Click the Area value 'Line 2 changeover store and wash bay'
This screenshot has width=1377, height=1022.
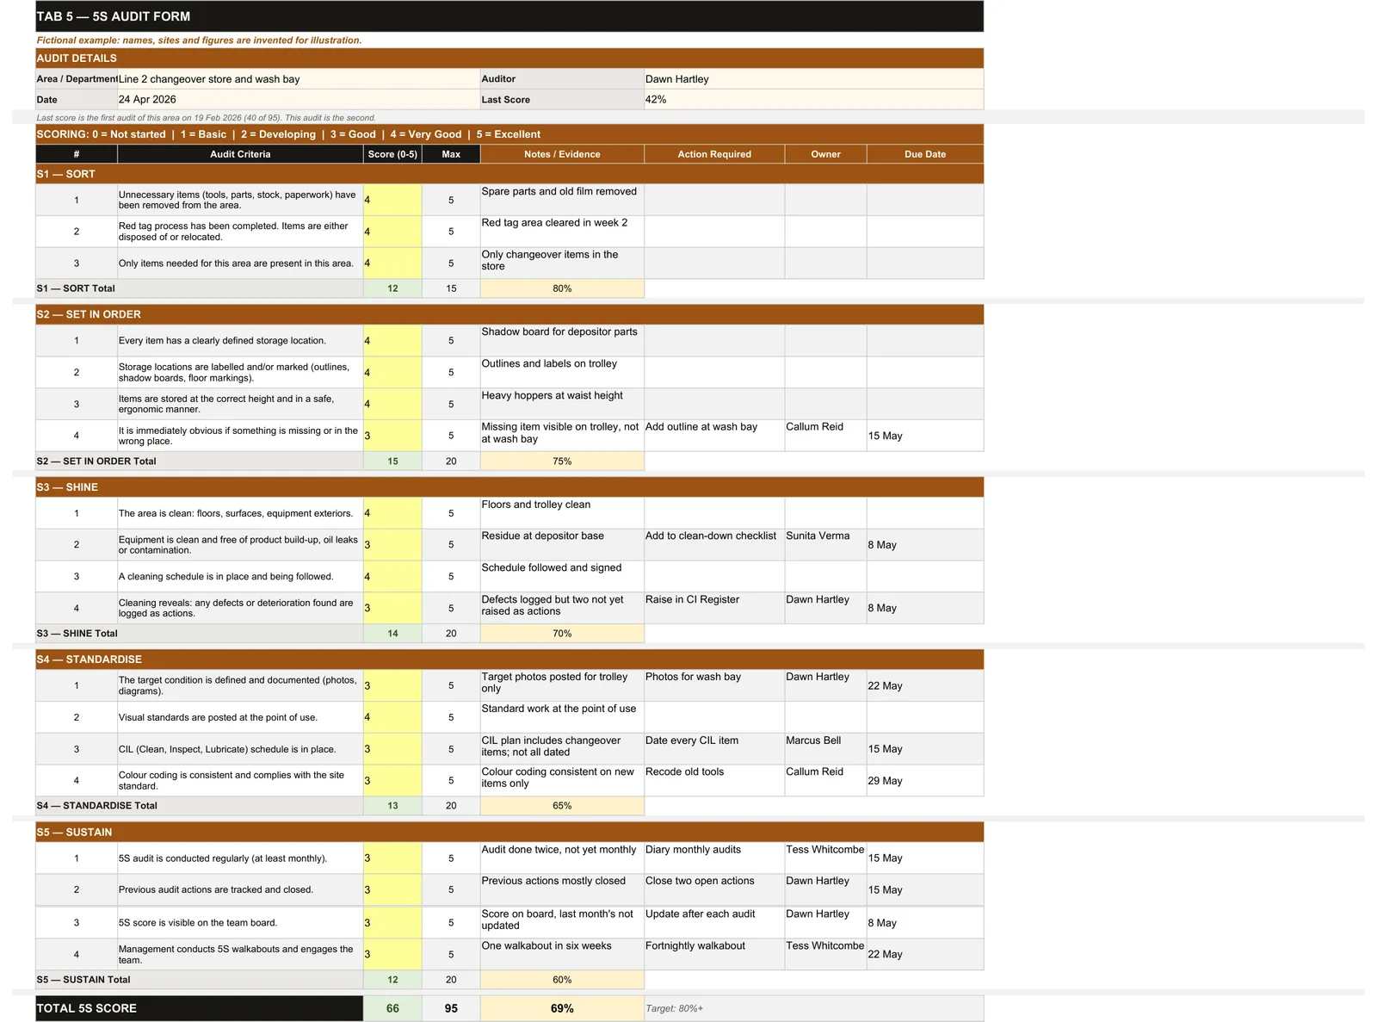tap(299, 79)
